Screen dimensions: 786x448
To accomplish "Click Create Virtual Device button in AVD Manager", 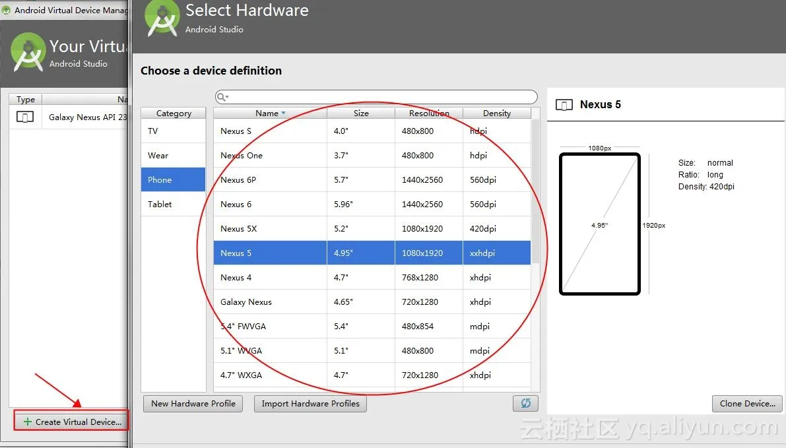I will pos(72,422).
